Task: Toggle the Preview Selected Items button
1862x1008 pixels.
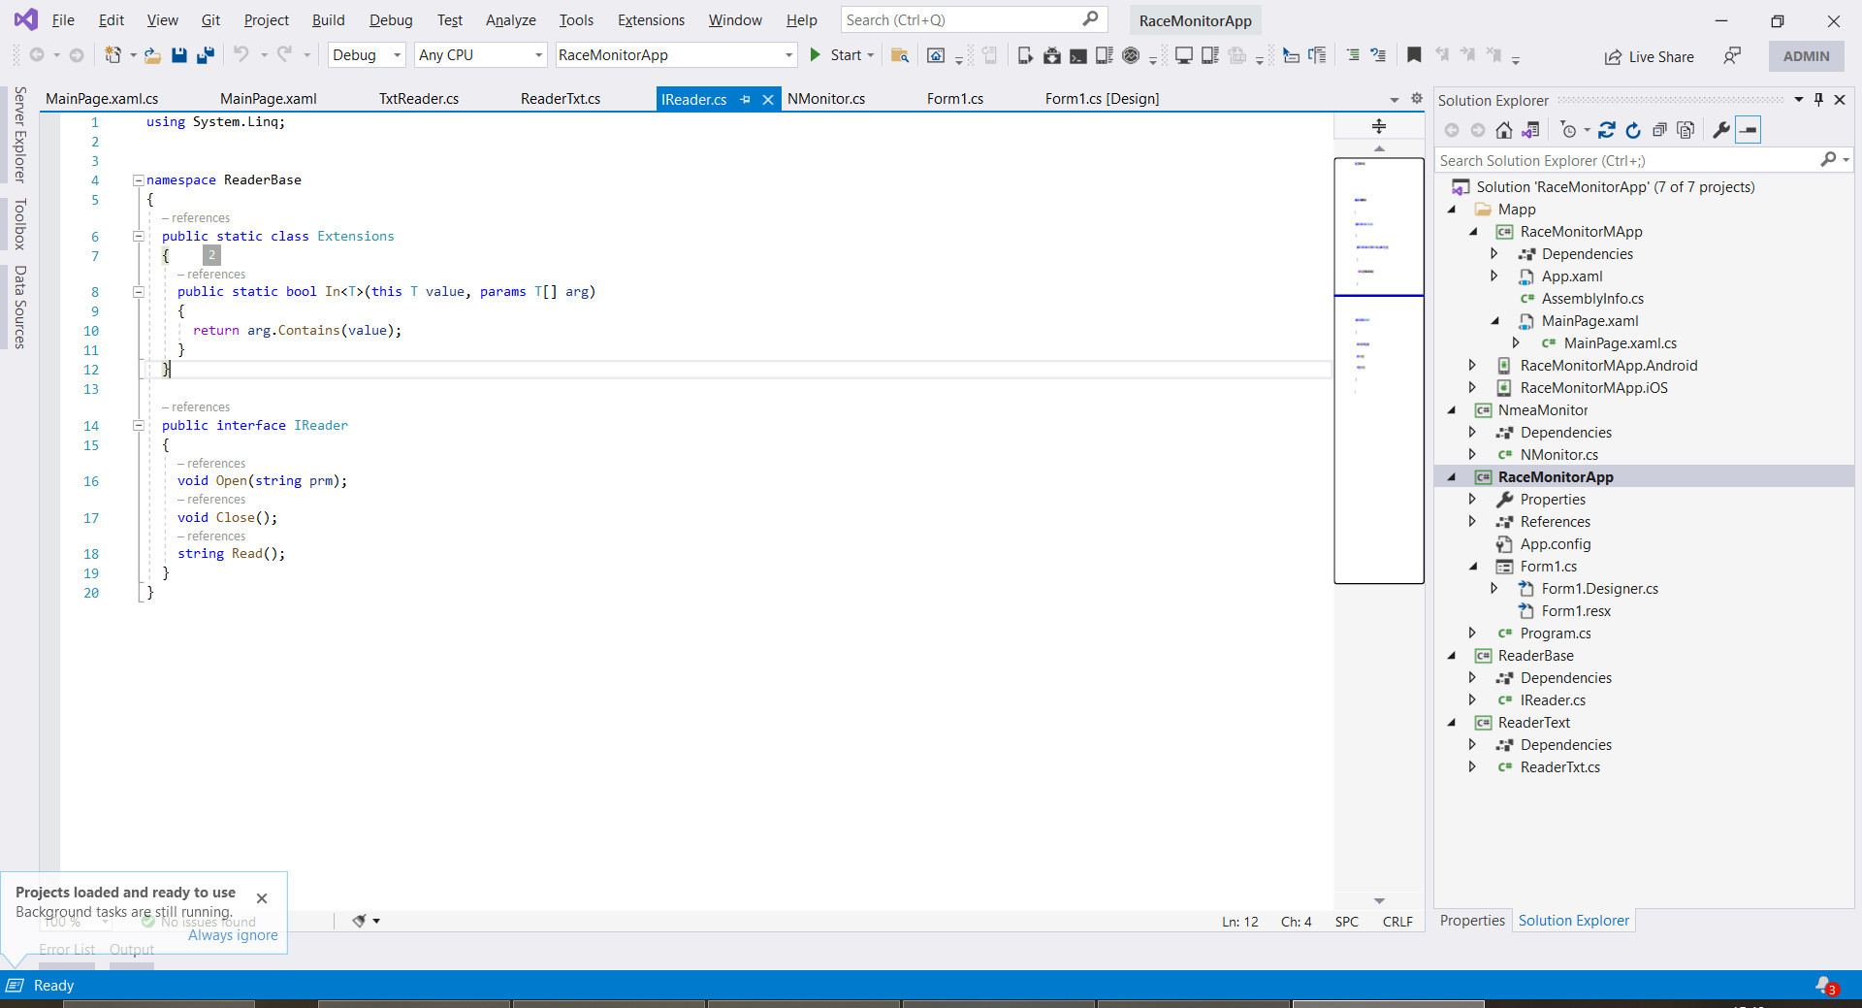Action: pos(1748,130)
